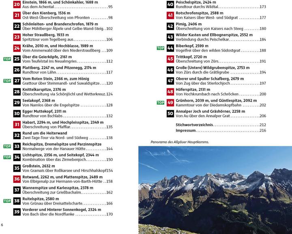
Task: Click the red number 45 tour badge
Action: pos(170,59)
